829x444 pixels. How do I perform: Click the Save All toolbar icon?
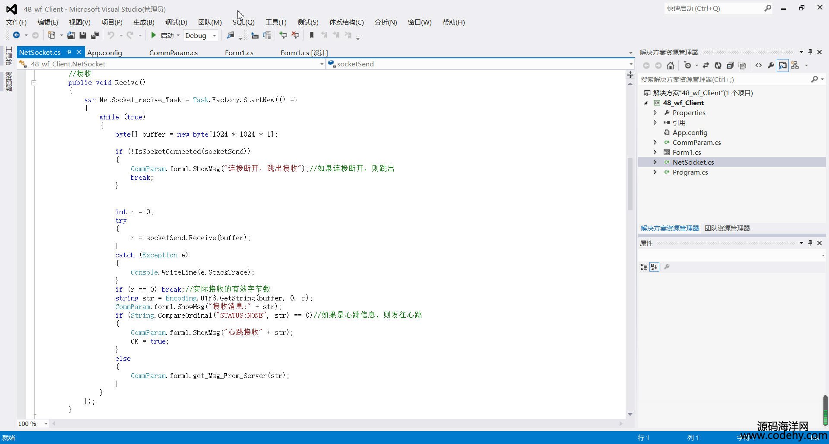tap(95, 35)
